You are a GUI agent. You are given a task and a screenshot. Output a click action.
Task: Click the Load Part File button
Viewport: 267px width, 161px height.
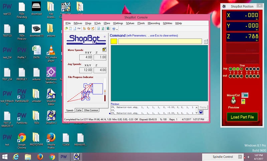click(x=242, y=117)
